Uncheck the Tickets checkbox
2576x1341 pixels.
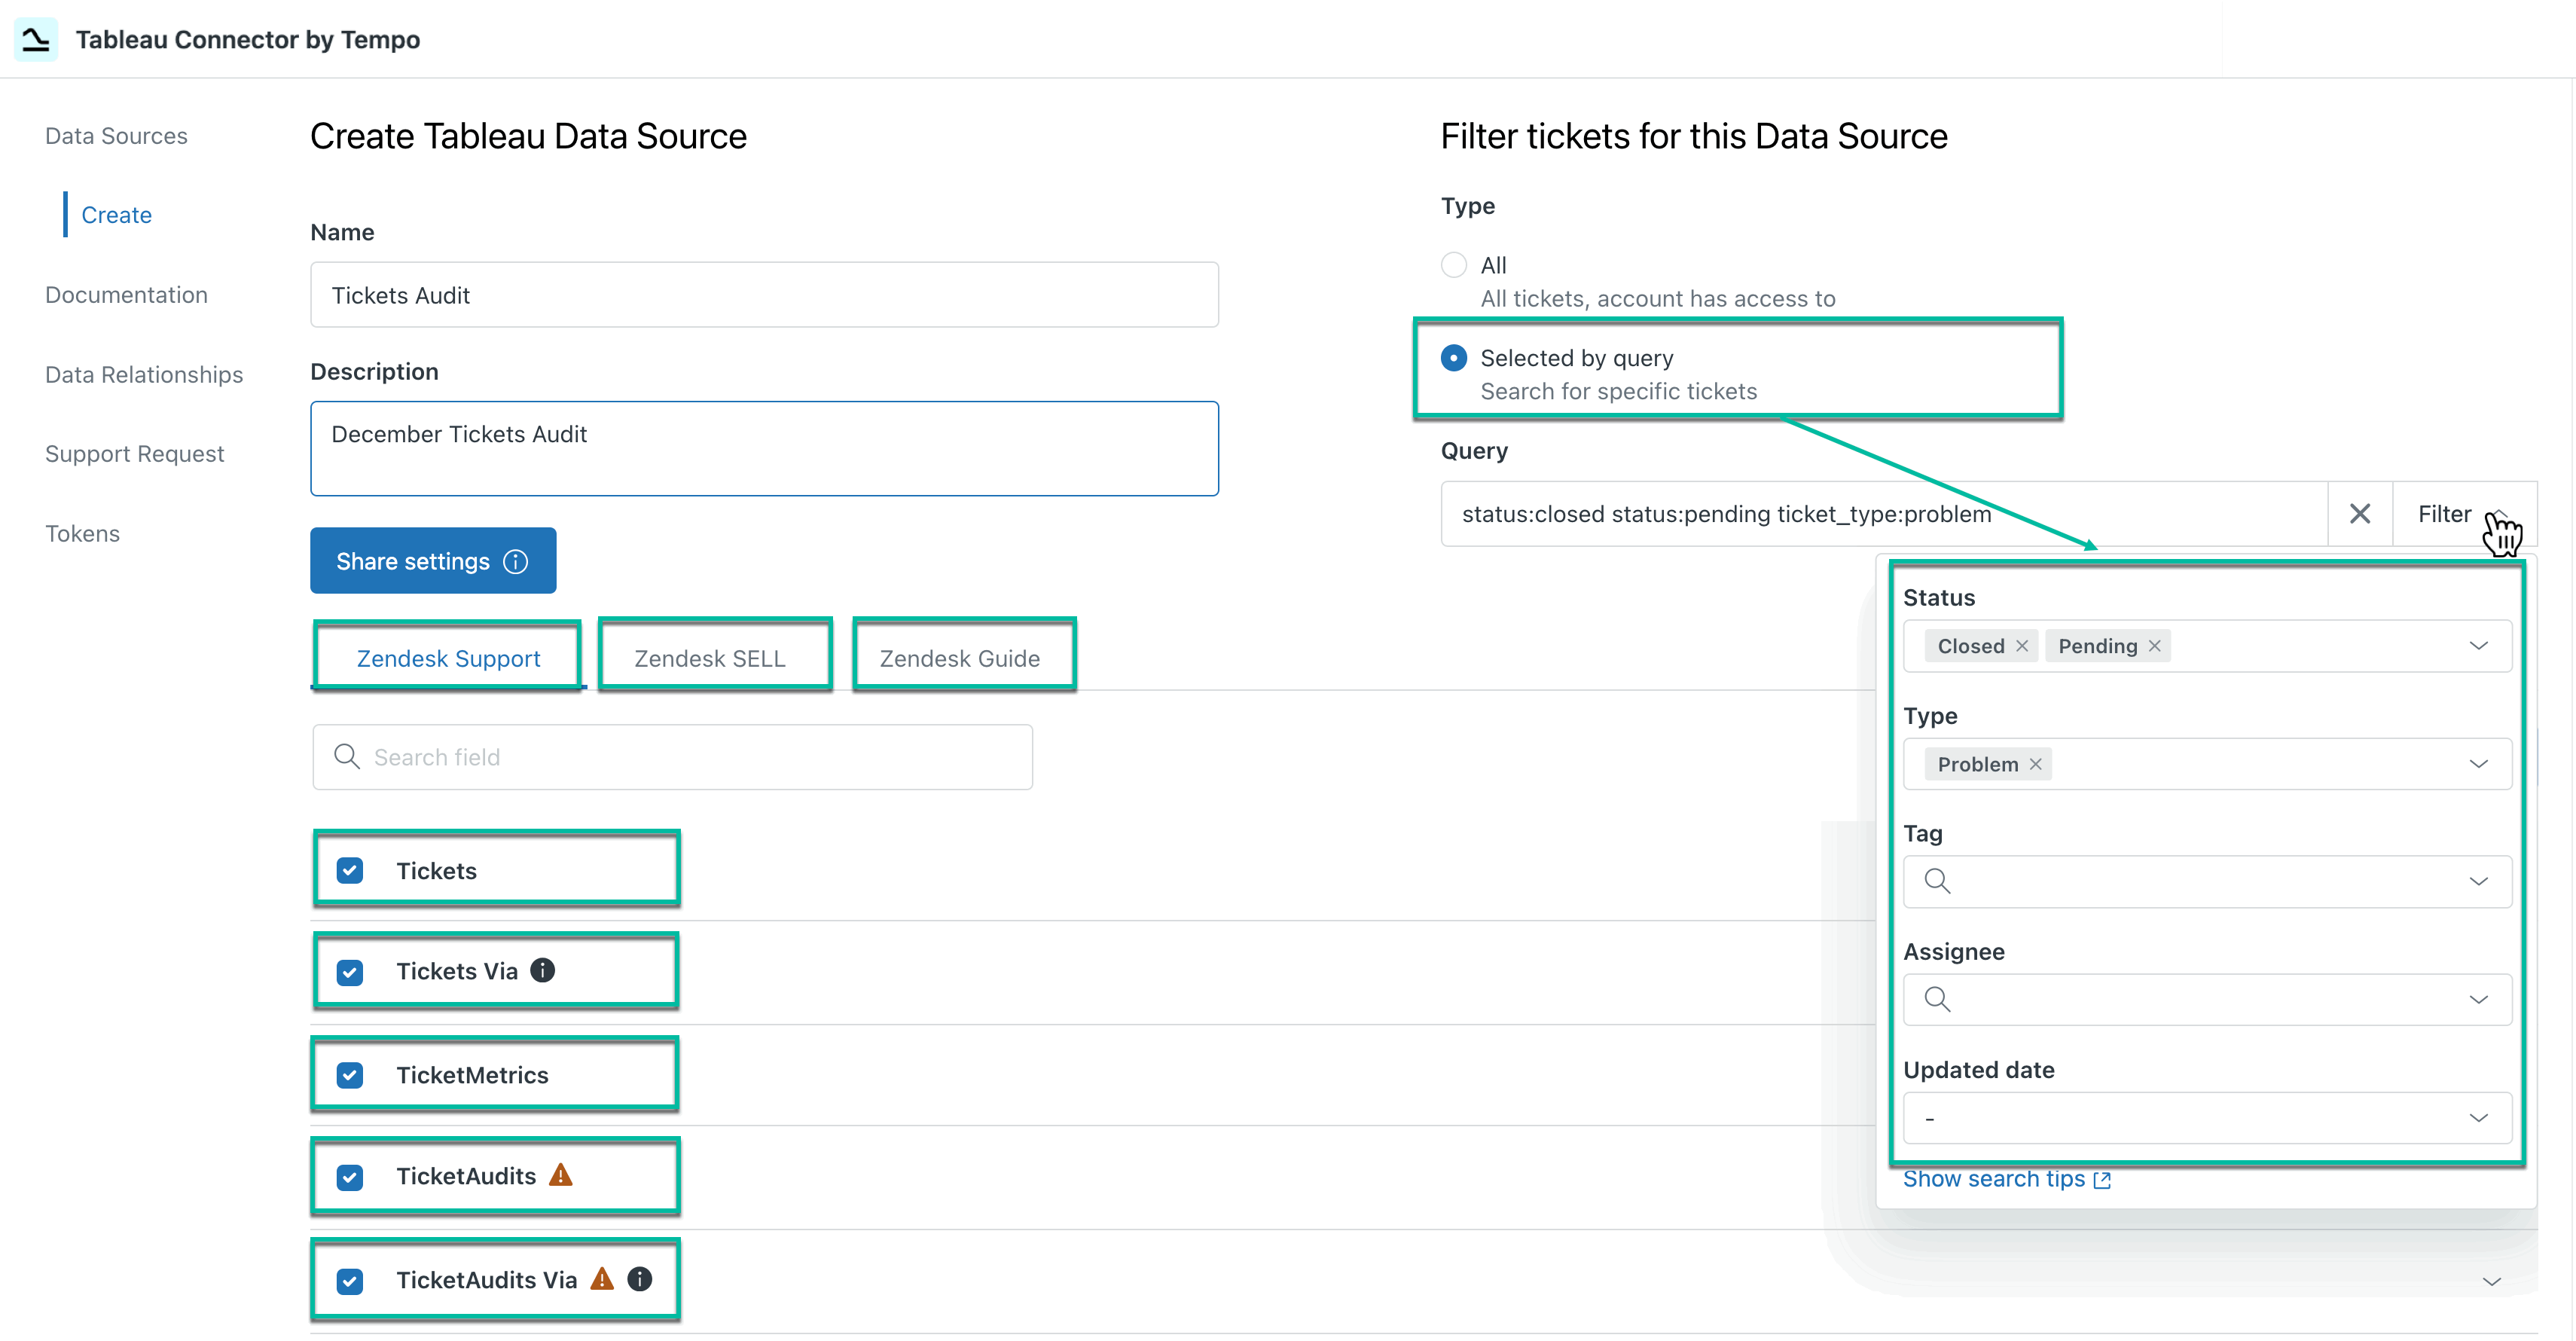click(x=349, y=870)
